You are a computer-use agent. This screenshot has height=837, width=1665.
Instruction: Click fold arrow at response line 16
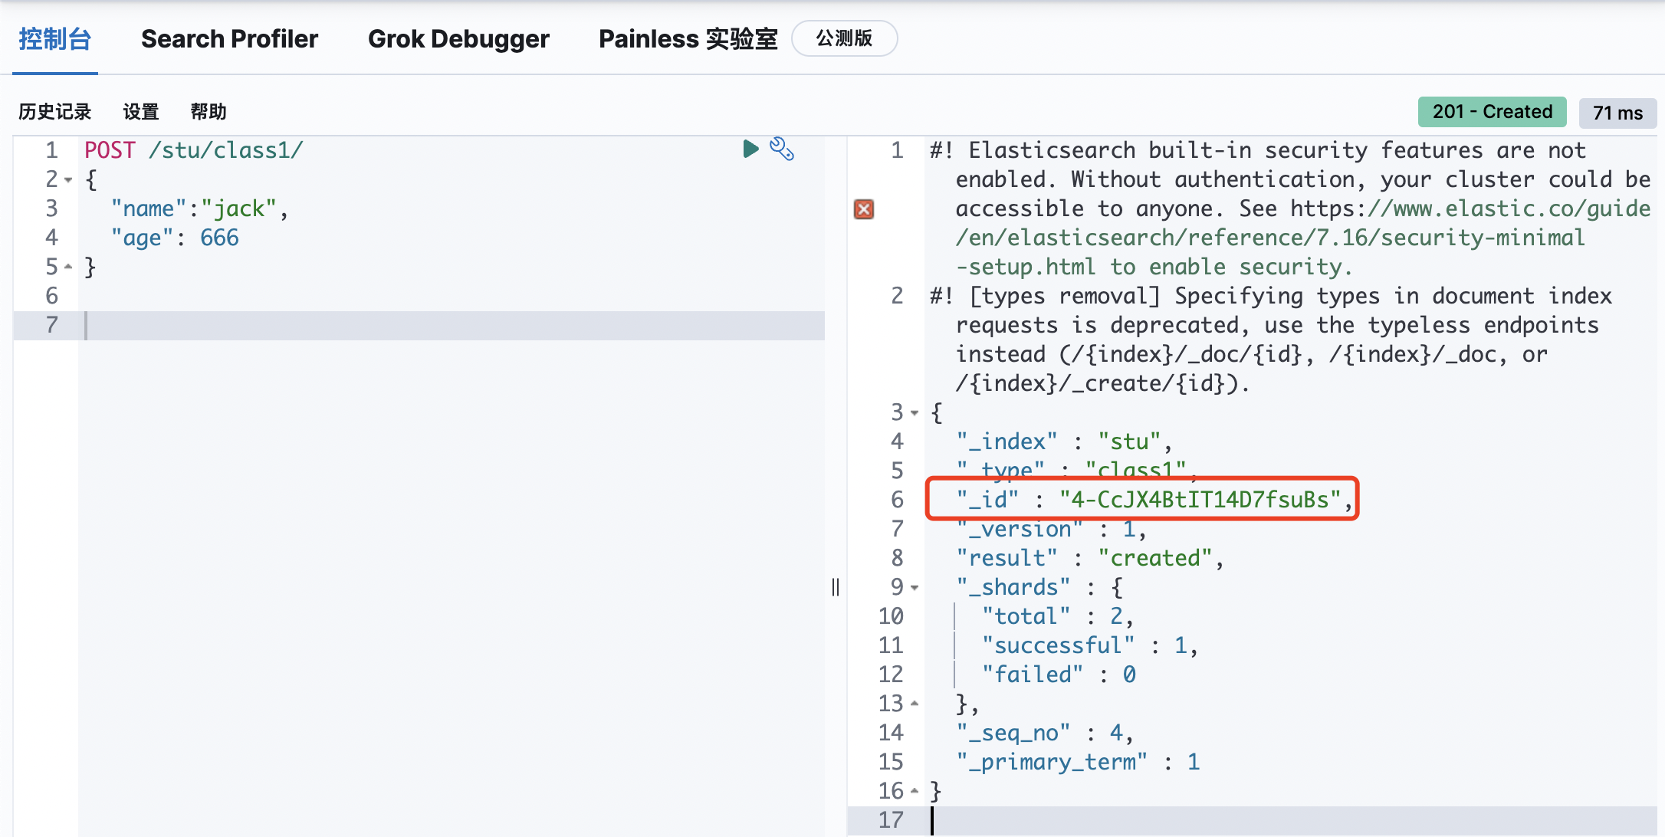915,791
